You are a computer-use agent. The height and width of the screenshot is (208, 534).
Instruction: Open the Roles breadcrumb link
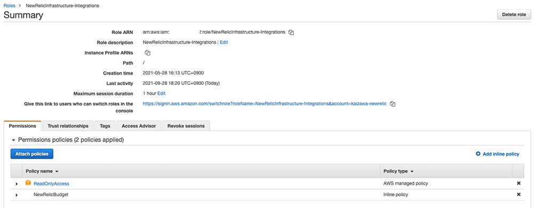[9, 6]
